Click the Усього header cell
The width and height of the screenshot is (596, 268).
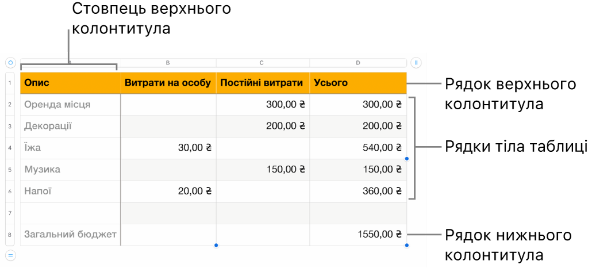tap(358, 83)
